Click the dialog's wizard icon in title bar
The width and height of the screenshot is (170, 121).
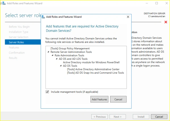(x=43, y=17)
